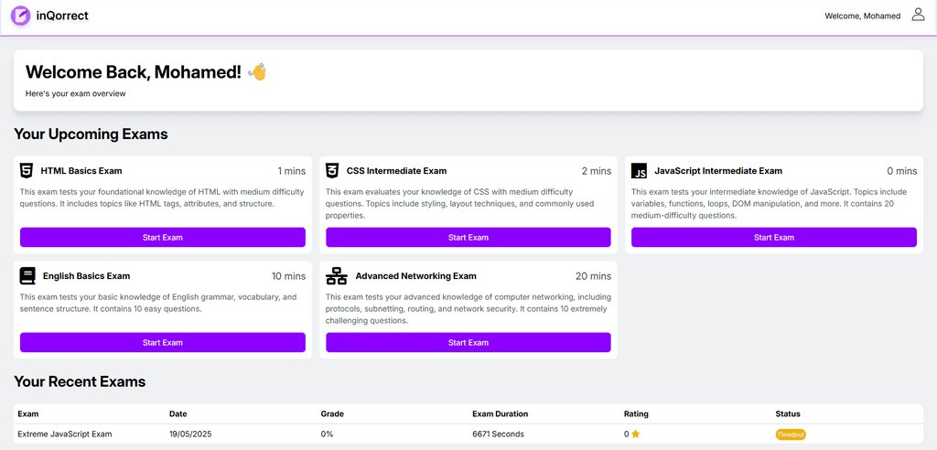Click the '2 mins' duration label
Image resolution: width=937 pixels, height=450 pixels.
597,171
